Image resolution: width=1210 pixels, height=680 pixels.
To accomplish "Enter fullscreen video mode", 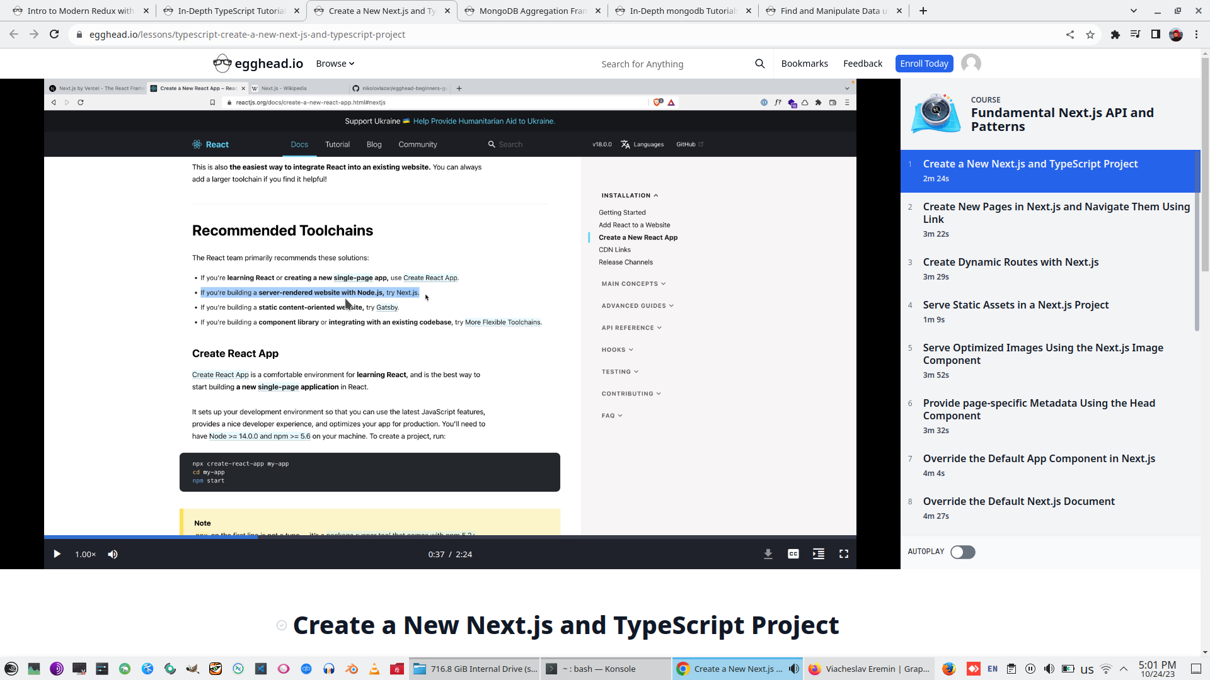I will click(x=844, y=554).
